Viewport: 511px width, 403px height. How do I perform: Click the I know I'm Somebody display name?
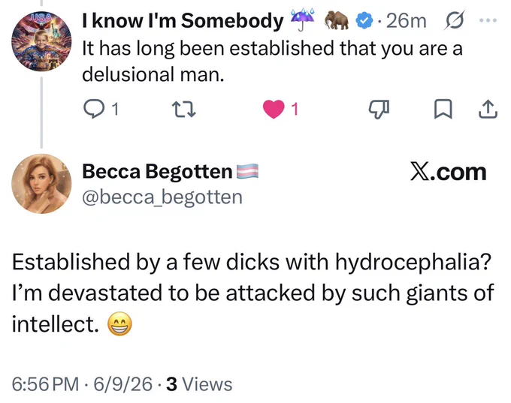183,20
